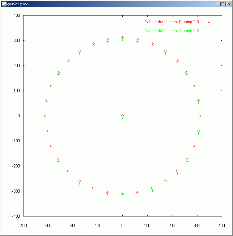
Task: Click the x-axis label -100
Action: [97, 226]
